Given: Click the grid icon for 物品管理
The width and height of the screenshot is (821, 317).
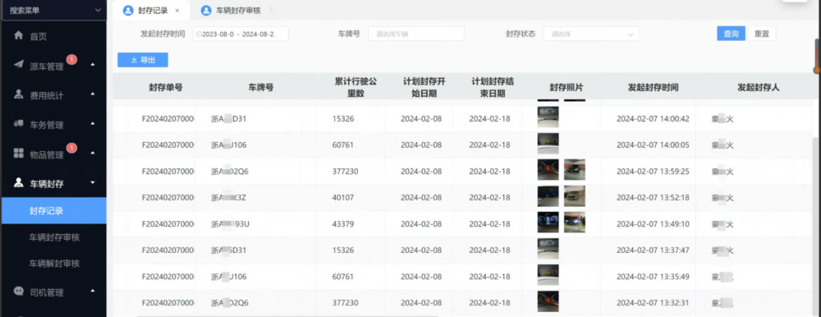Looking at the screenshot, I should coord(19,153).
